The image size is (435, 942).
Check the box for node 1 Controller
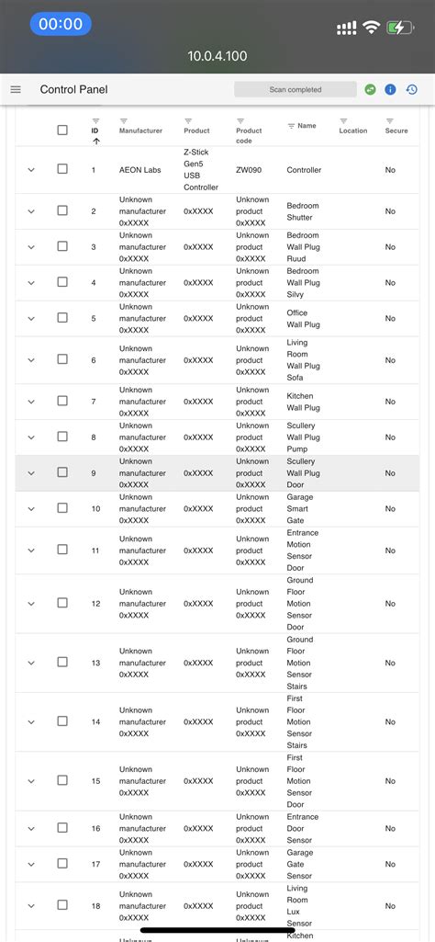click(62, 169)
